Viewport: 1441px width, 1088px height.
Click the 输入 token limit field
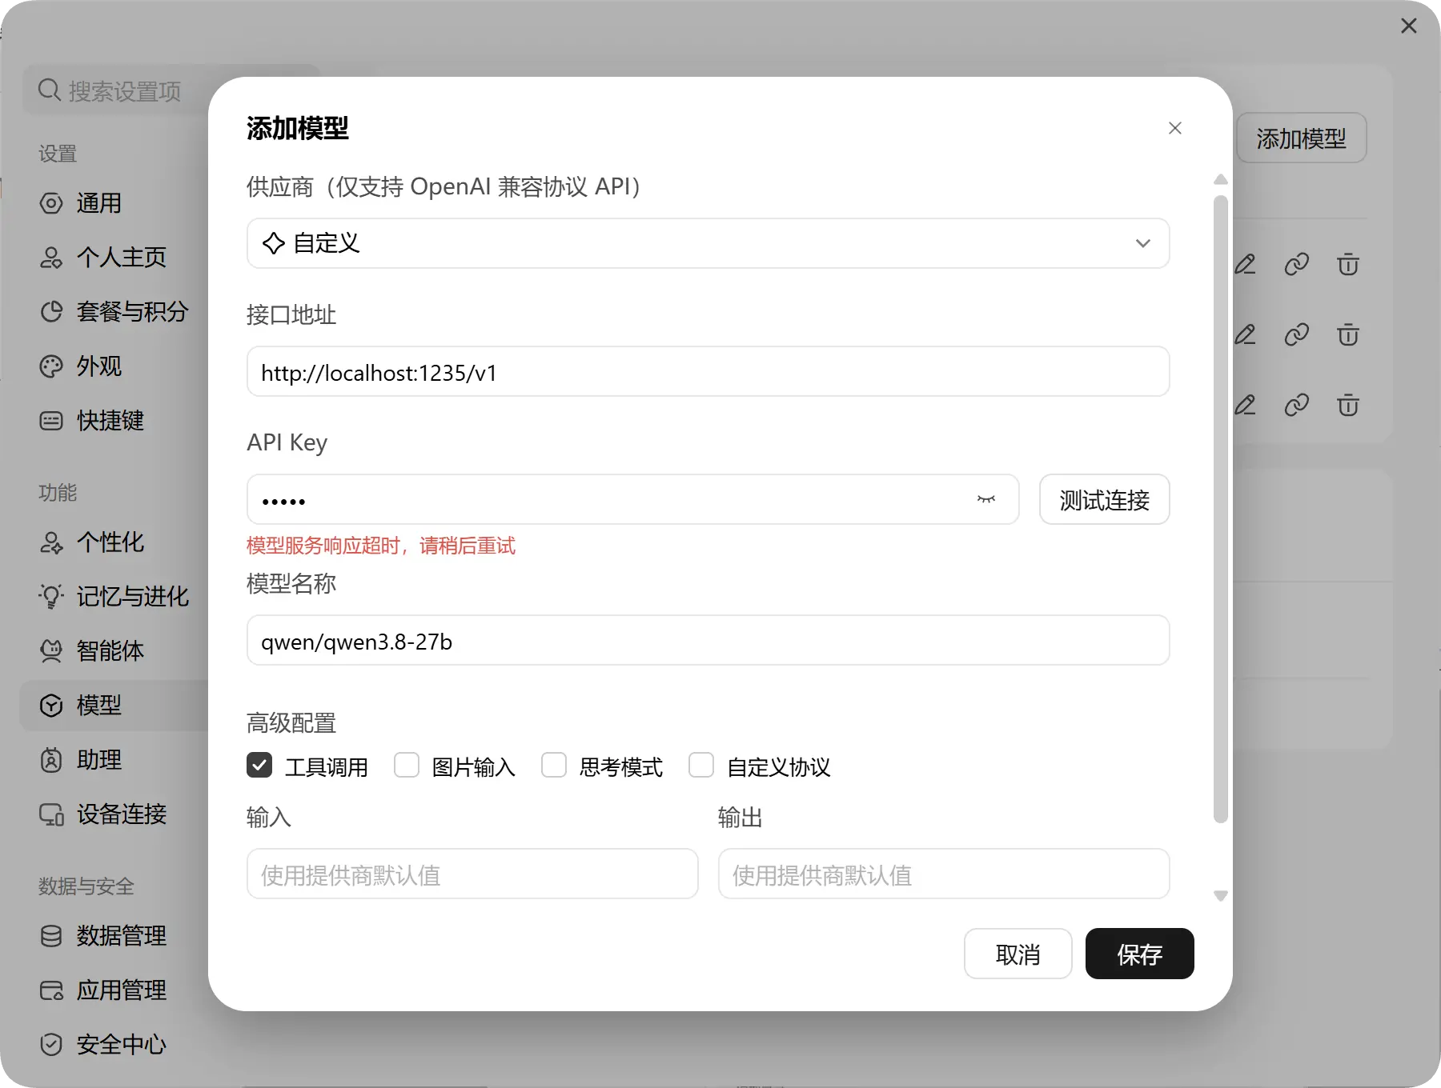pyautogui.click(x=472, y=874)
